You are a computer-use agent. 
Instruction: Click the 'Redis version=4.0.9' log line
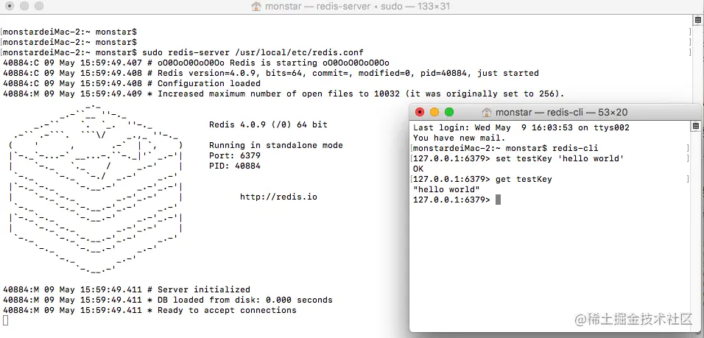tap(271, 73)
